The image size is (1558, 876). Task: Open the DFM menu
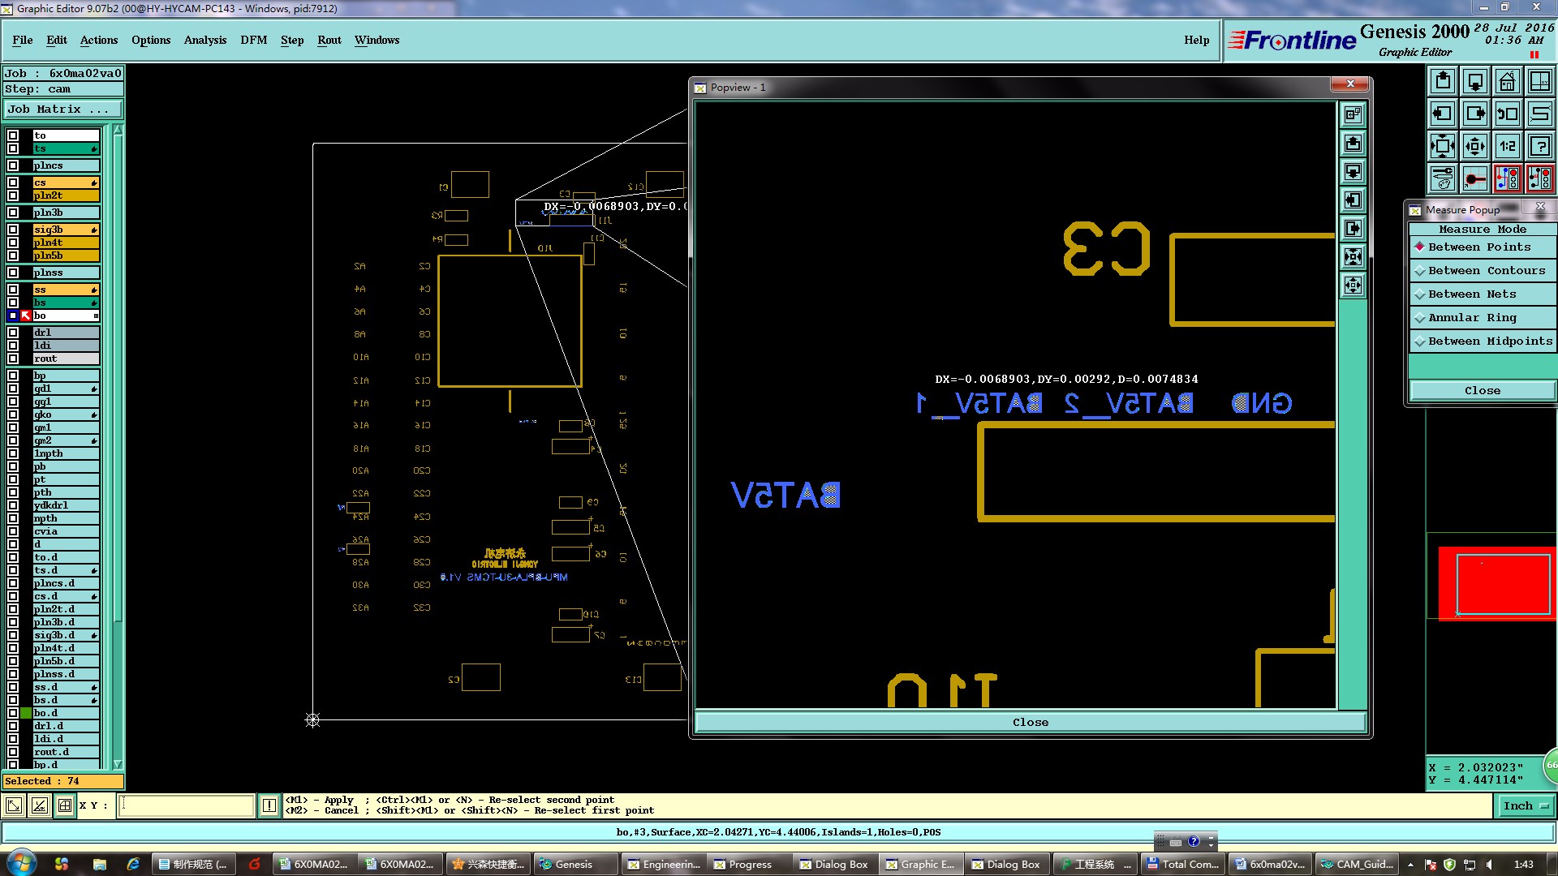tap(253, 40)
